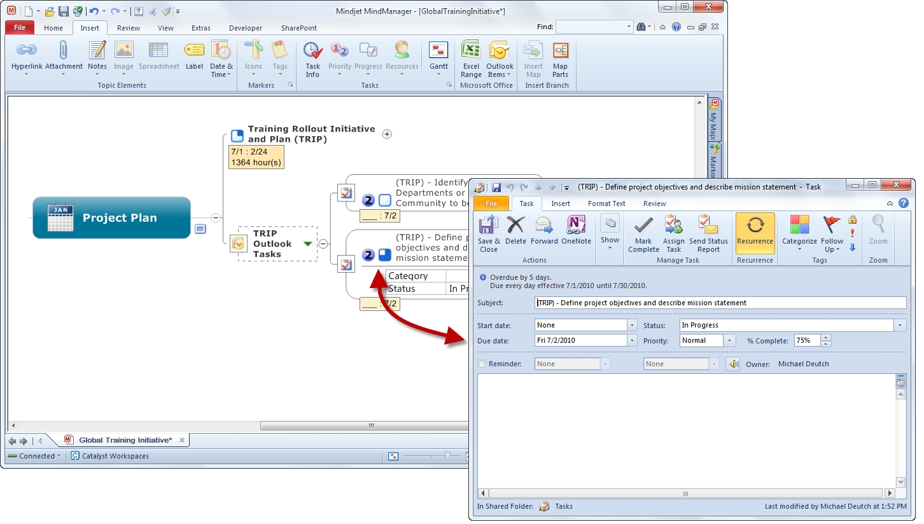The height and width of the screenshot is (524, 924).
Task: Open the Due date picker for Fri 7/2/2010
Action: [x=632, y=340]
